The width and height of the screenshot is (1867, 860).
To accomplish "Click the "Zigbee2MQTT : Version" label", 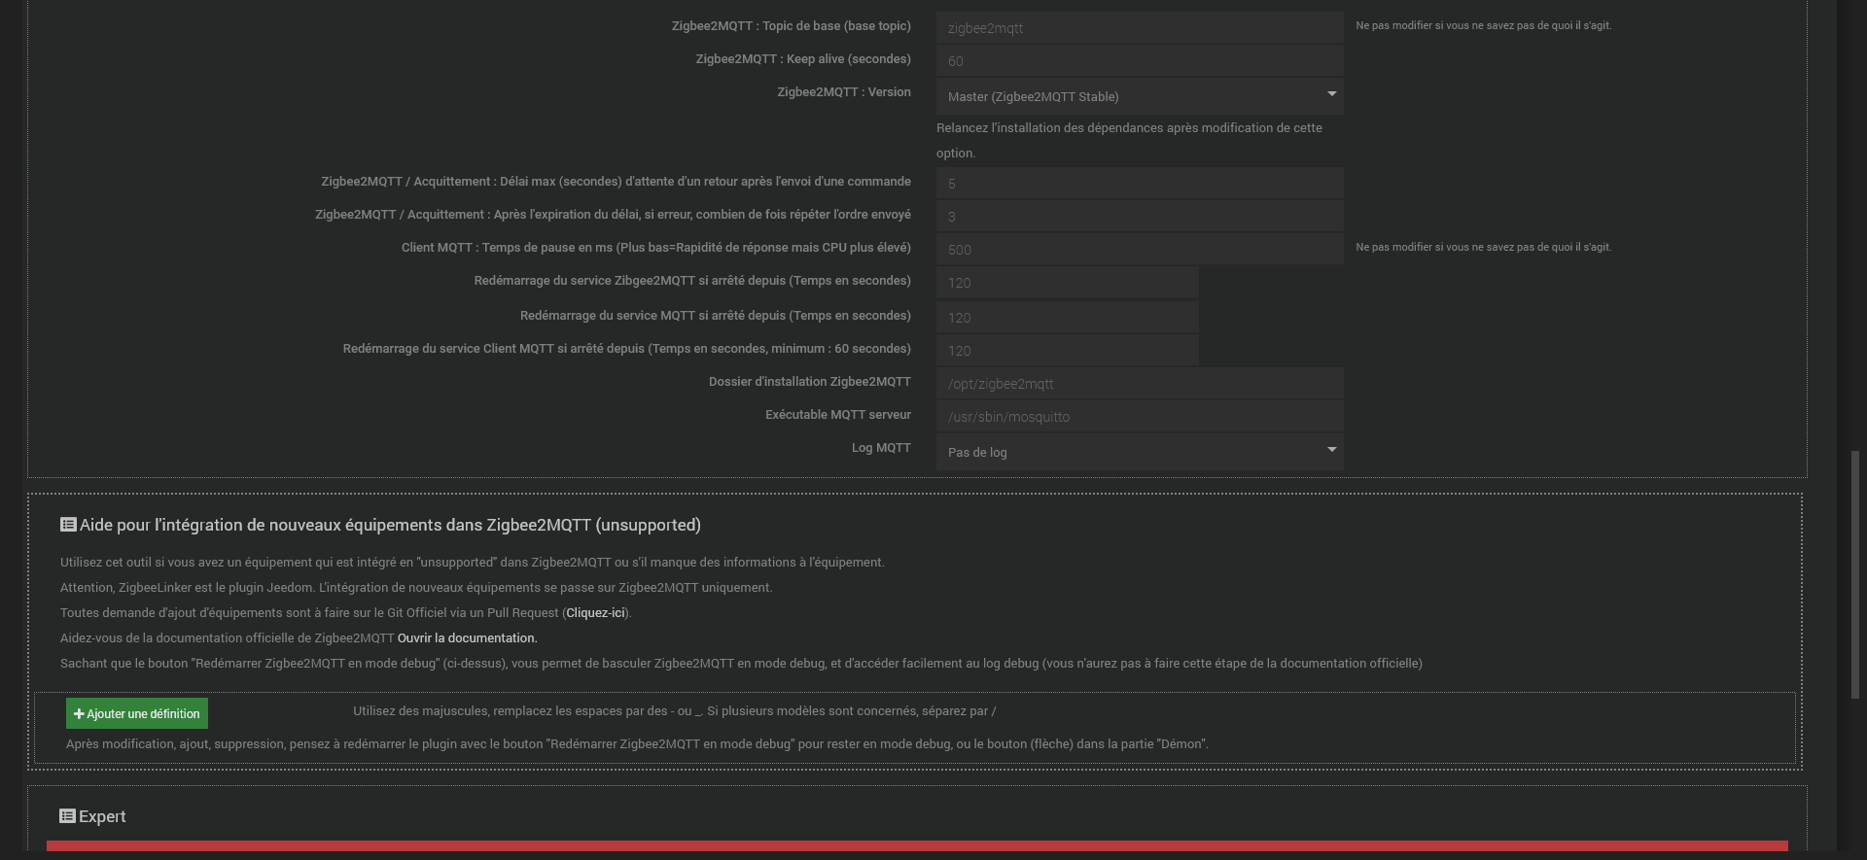I will [844, 92].
